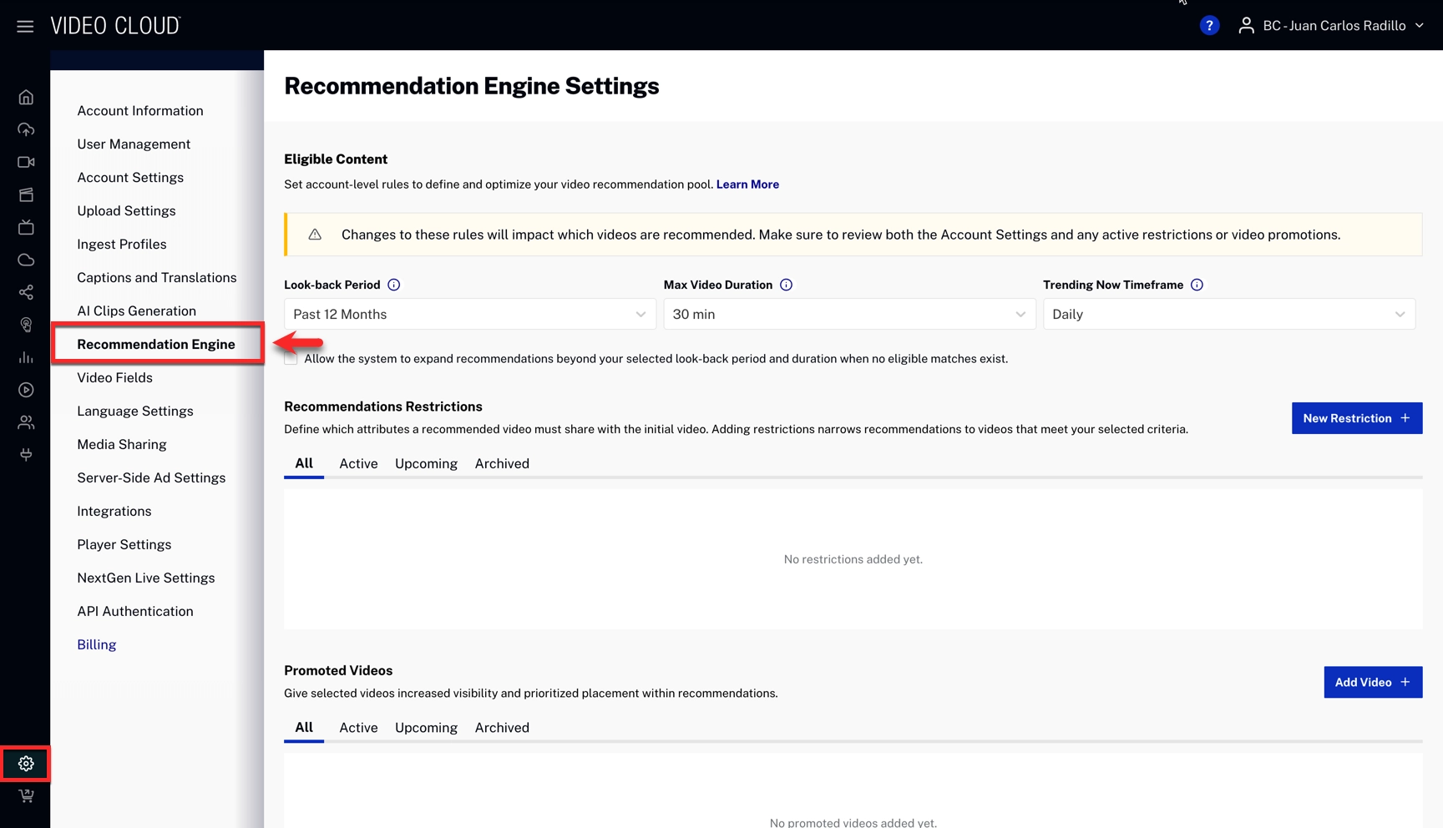The width and height of the screenshot is (1443, 828).
Task: Open the Live TV module icon
Action: tap(25, 227)
